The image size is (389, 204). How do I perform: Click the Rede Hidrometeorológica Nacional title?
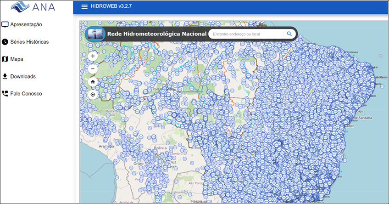156,34
